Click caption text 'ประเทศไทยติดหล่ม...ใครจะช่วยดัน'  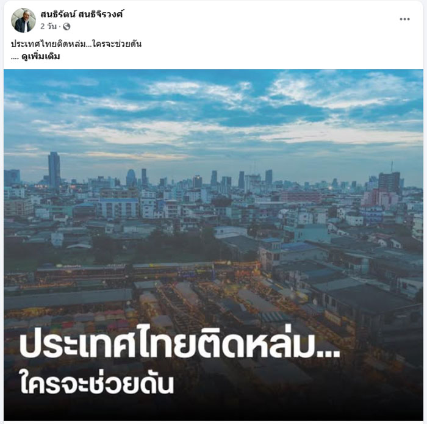(76, 44)
